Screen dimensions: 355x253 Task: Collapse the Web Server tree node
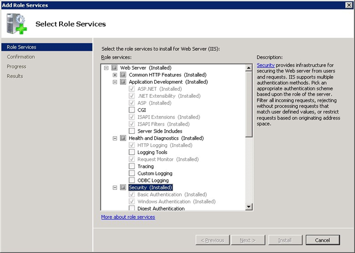pos(106,68)
